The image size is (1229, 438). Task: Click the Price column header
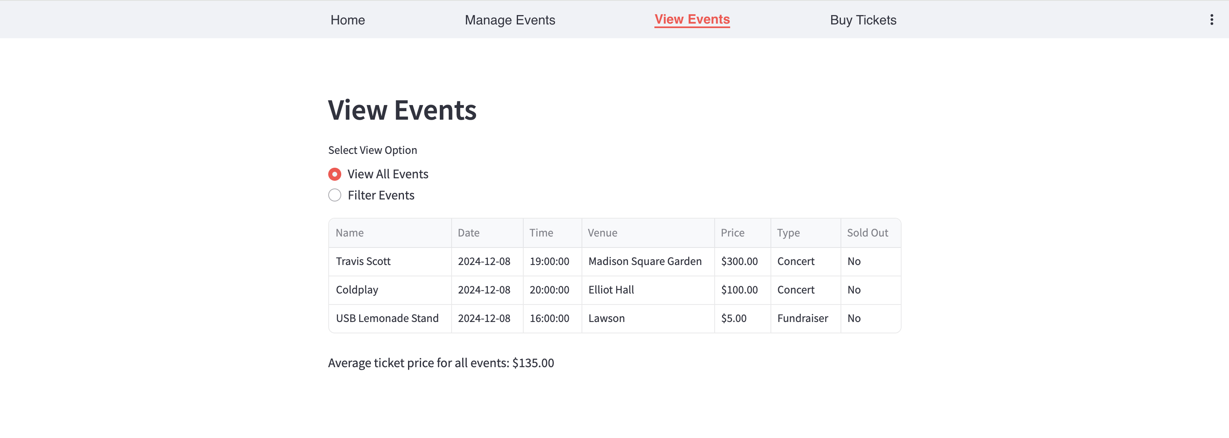coord(742,233)
